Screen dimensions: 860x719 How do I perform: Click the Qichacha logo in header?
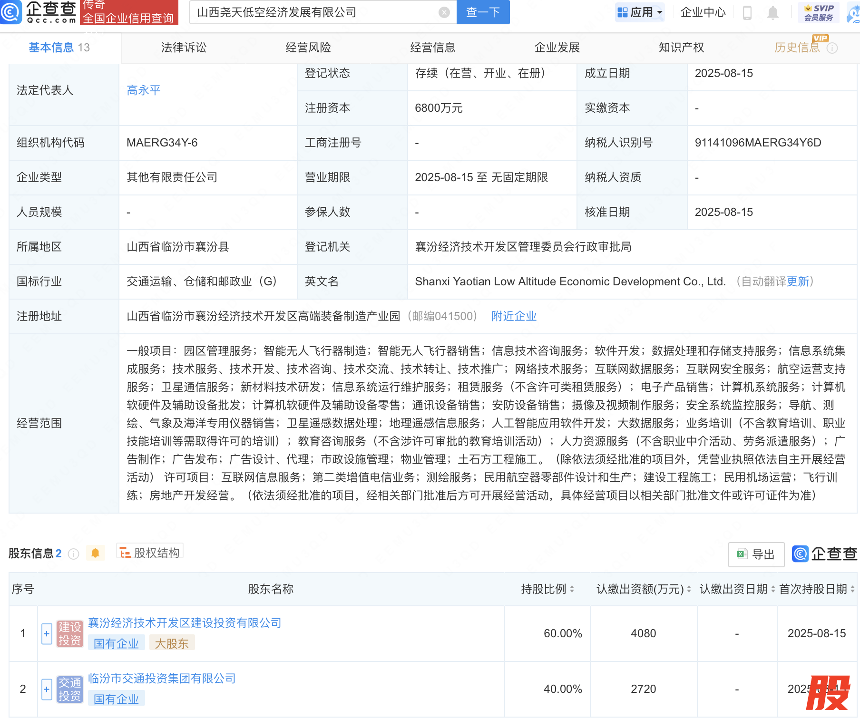coord(39,12)
